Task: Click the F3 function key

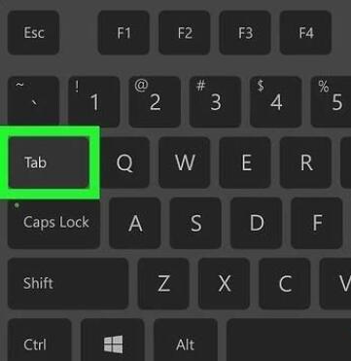Action: click(x=245, y=32)
